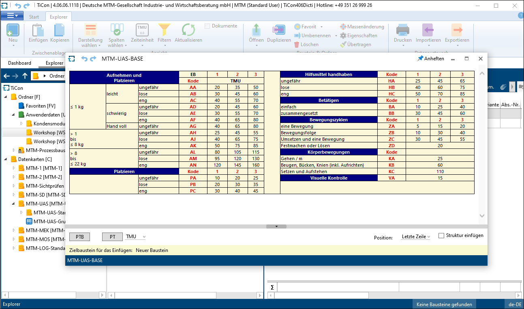This screenshot has width=524, height=309.
Task: Click the help question mark icon
Action: [521, 15]
